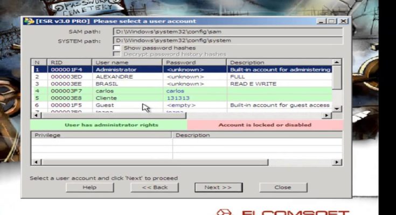Enable Show password hashes checkbox
Image resolution: width=396 pixels, height=215 pixels.
pyautogui.click(x=117, y=48)
